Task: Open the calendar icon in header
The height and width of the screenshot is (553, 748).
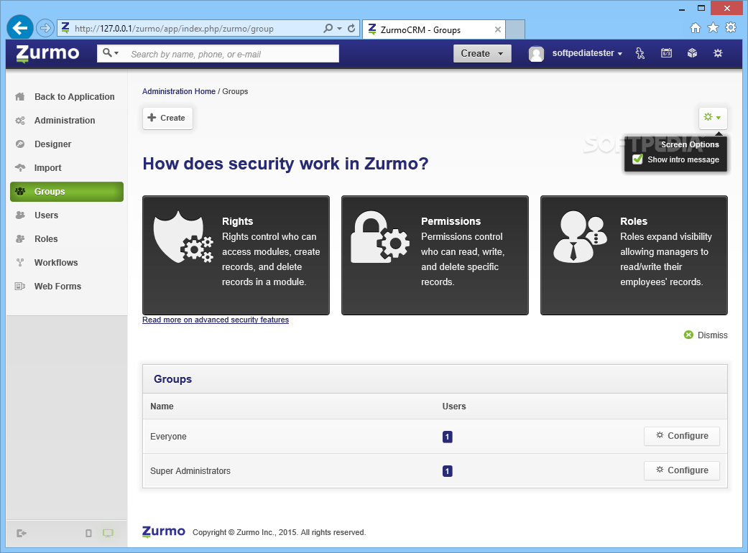Action: click(x=666, y=53)
